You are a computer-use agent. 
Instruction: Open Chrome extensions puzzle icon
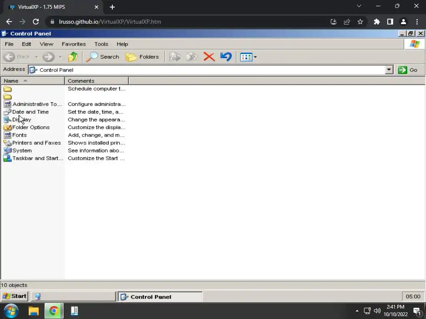click(x=376, y=22)
